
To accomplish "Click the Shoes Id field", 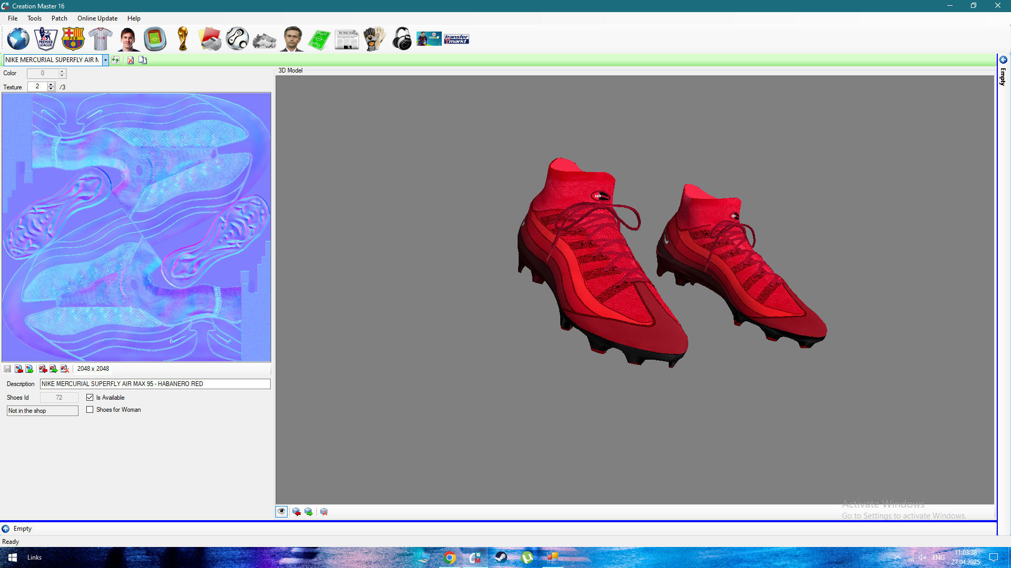I will tap(59, 398).
